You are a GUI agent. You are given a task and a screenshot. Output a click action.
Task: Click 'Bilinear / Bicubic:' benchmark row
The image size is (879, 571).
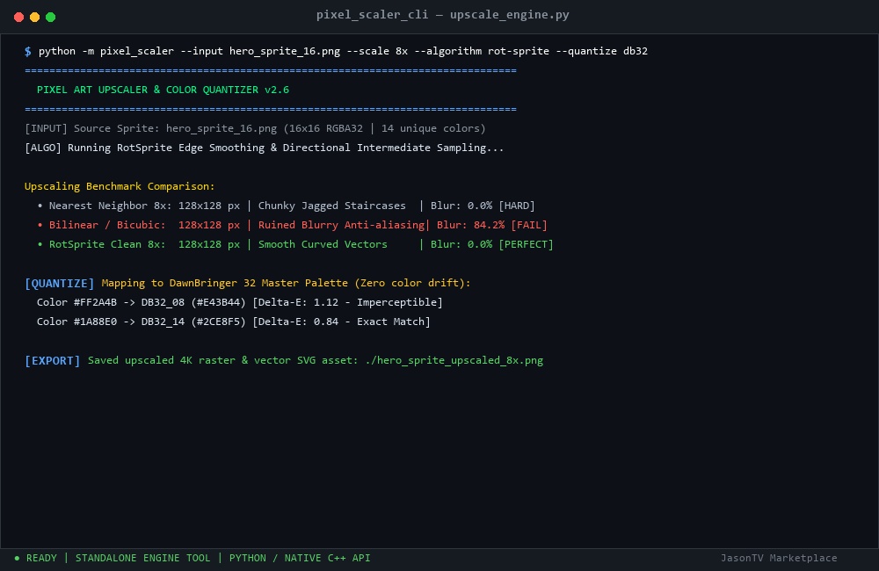click(x=292, y=225)
